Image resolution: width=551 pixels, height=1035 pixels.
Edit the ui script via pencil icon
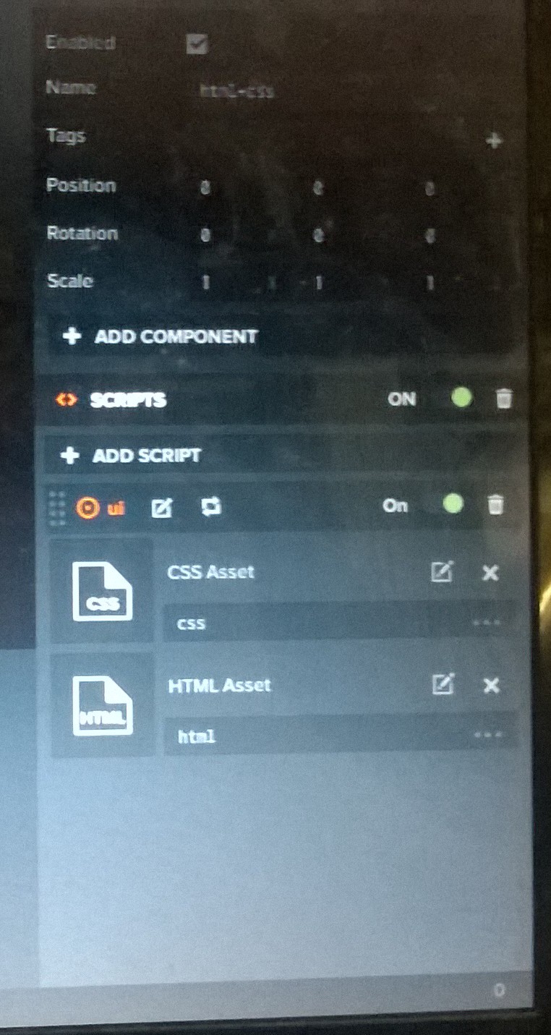161,508
